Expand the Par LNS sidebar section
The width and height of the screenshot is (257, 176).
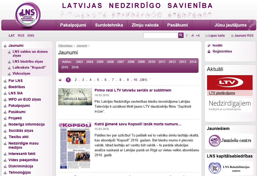[15, 81]
